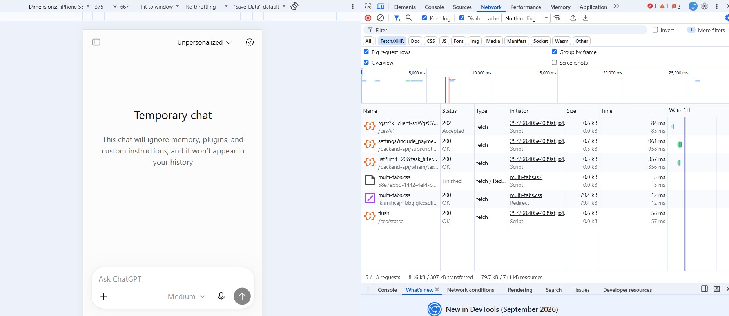The width and height of the screenshot is (729, 316).
Task: Open ChatGPT sidebar toggle icon
Action: coord(96,42)
